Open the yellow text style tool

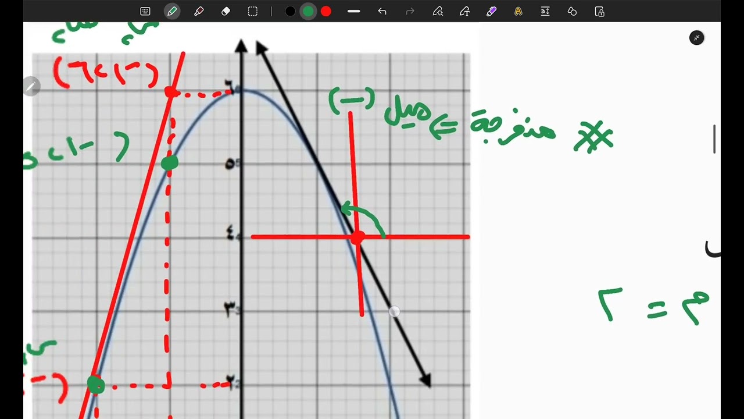[x=518, y=12]
